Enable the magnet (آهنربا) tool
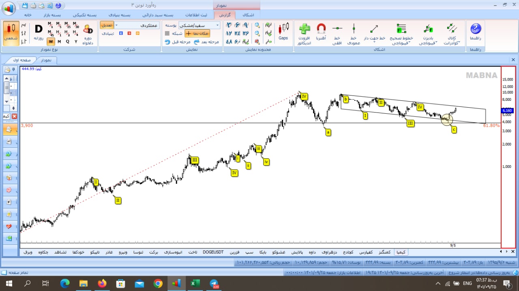 [321, 32]
